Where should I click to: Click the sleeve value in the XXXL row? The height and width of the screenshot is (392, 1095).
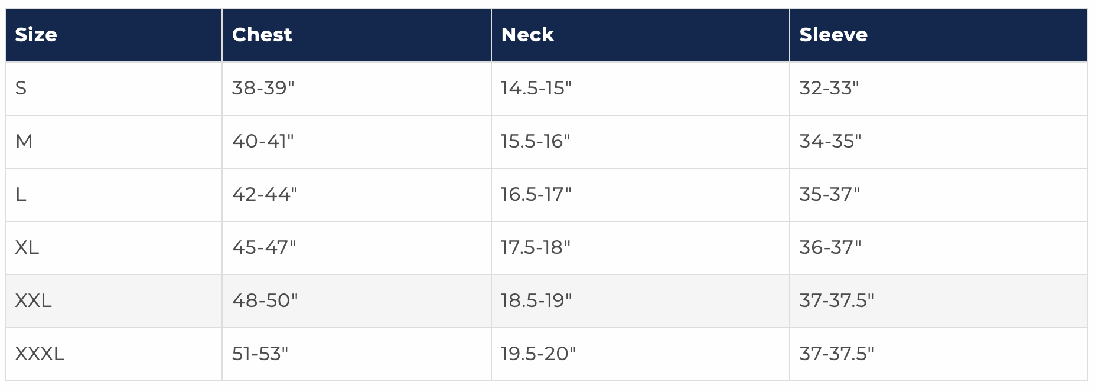[836, 354]
